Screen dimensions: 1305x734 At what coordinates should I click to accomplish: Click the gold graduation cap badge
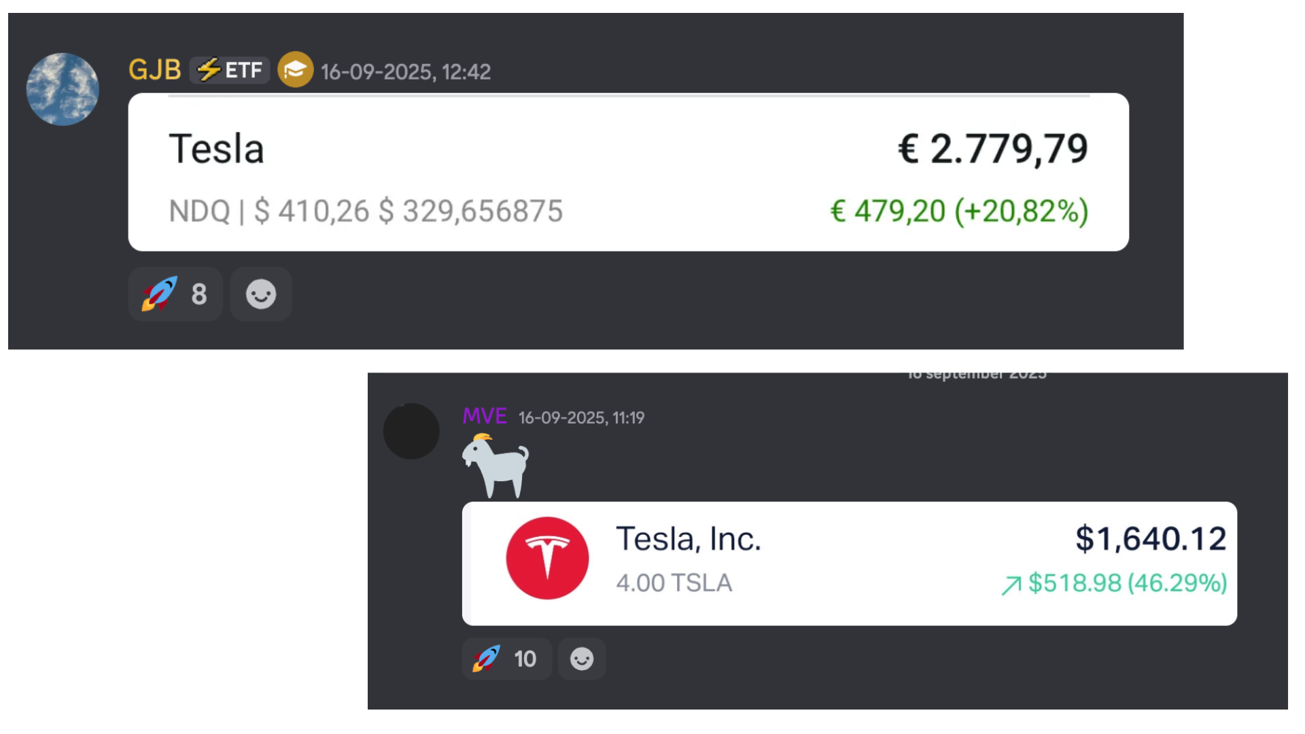[295, 69]
